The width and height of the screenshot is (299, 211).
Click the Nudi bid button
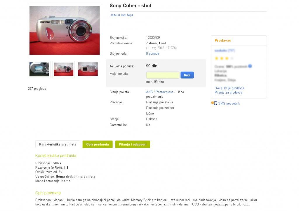click(187, 75)
